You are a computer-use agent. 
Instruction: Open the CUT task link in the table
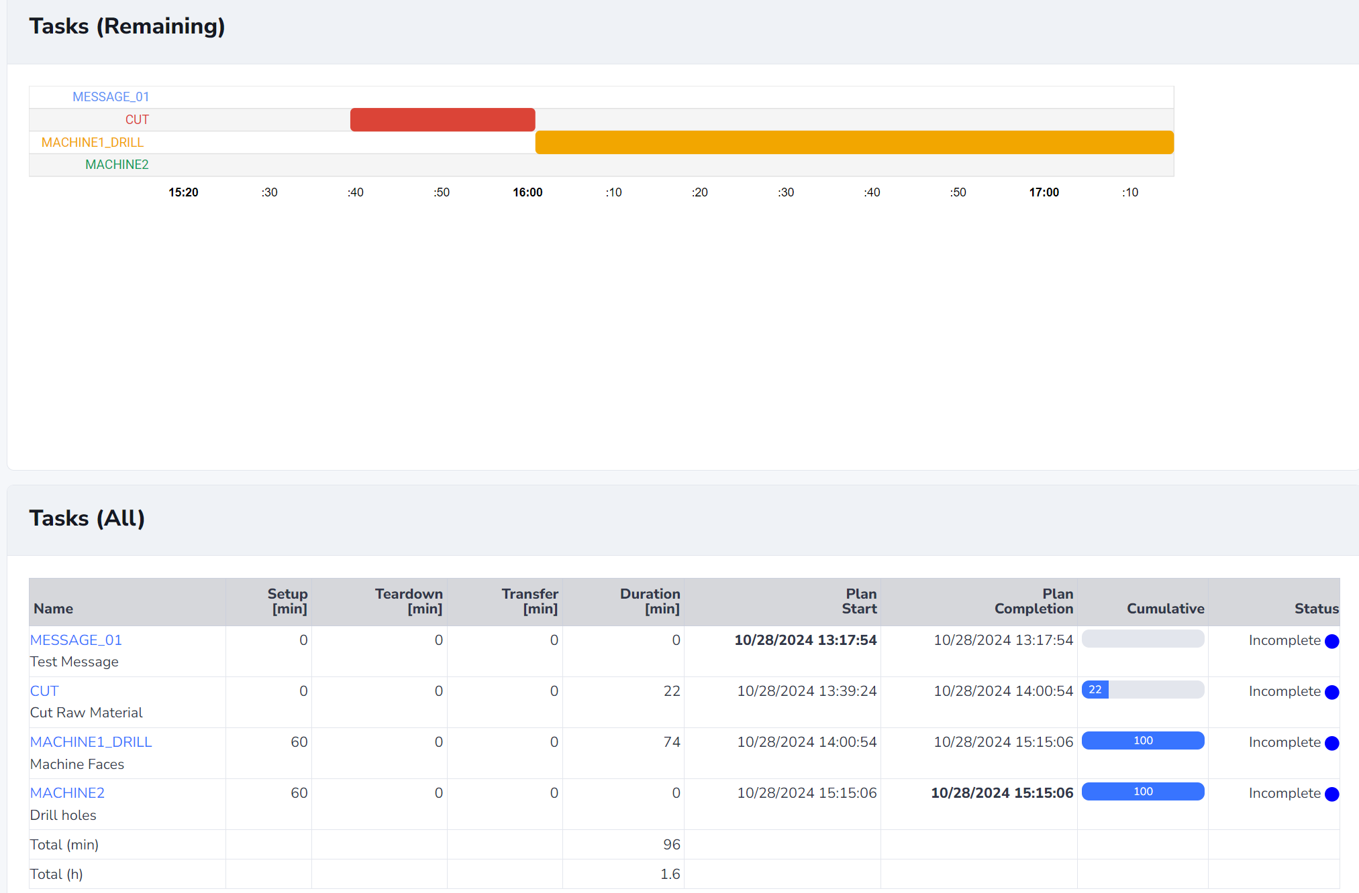[44, 691]
